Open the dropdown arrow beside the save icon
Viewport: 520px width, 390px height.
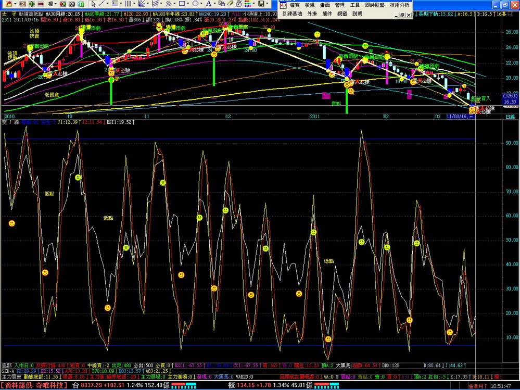tap(267, 4)
